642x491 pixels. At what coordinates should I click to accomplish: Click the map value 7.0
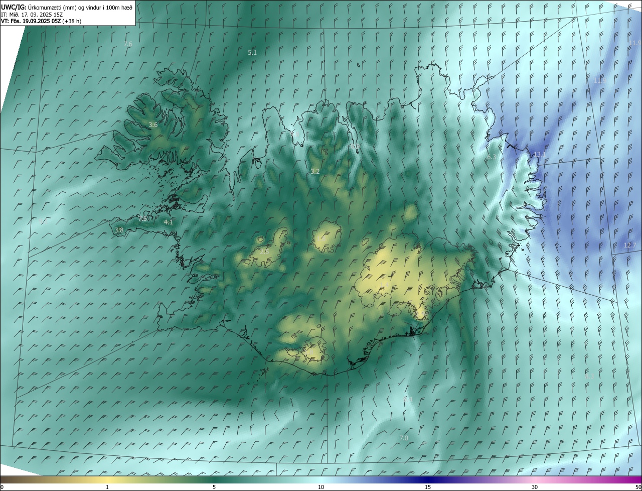pyautogui.click(x=404, y=438)
